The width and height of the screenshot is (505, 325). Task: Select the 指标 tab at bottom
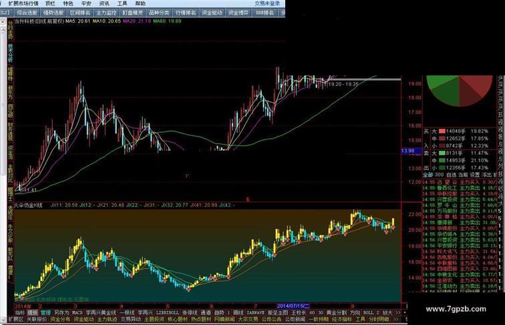20,312
